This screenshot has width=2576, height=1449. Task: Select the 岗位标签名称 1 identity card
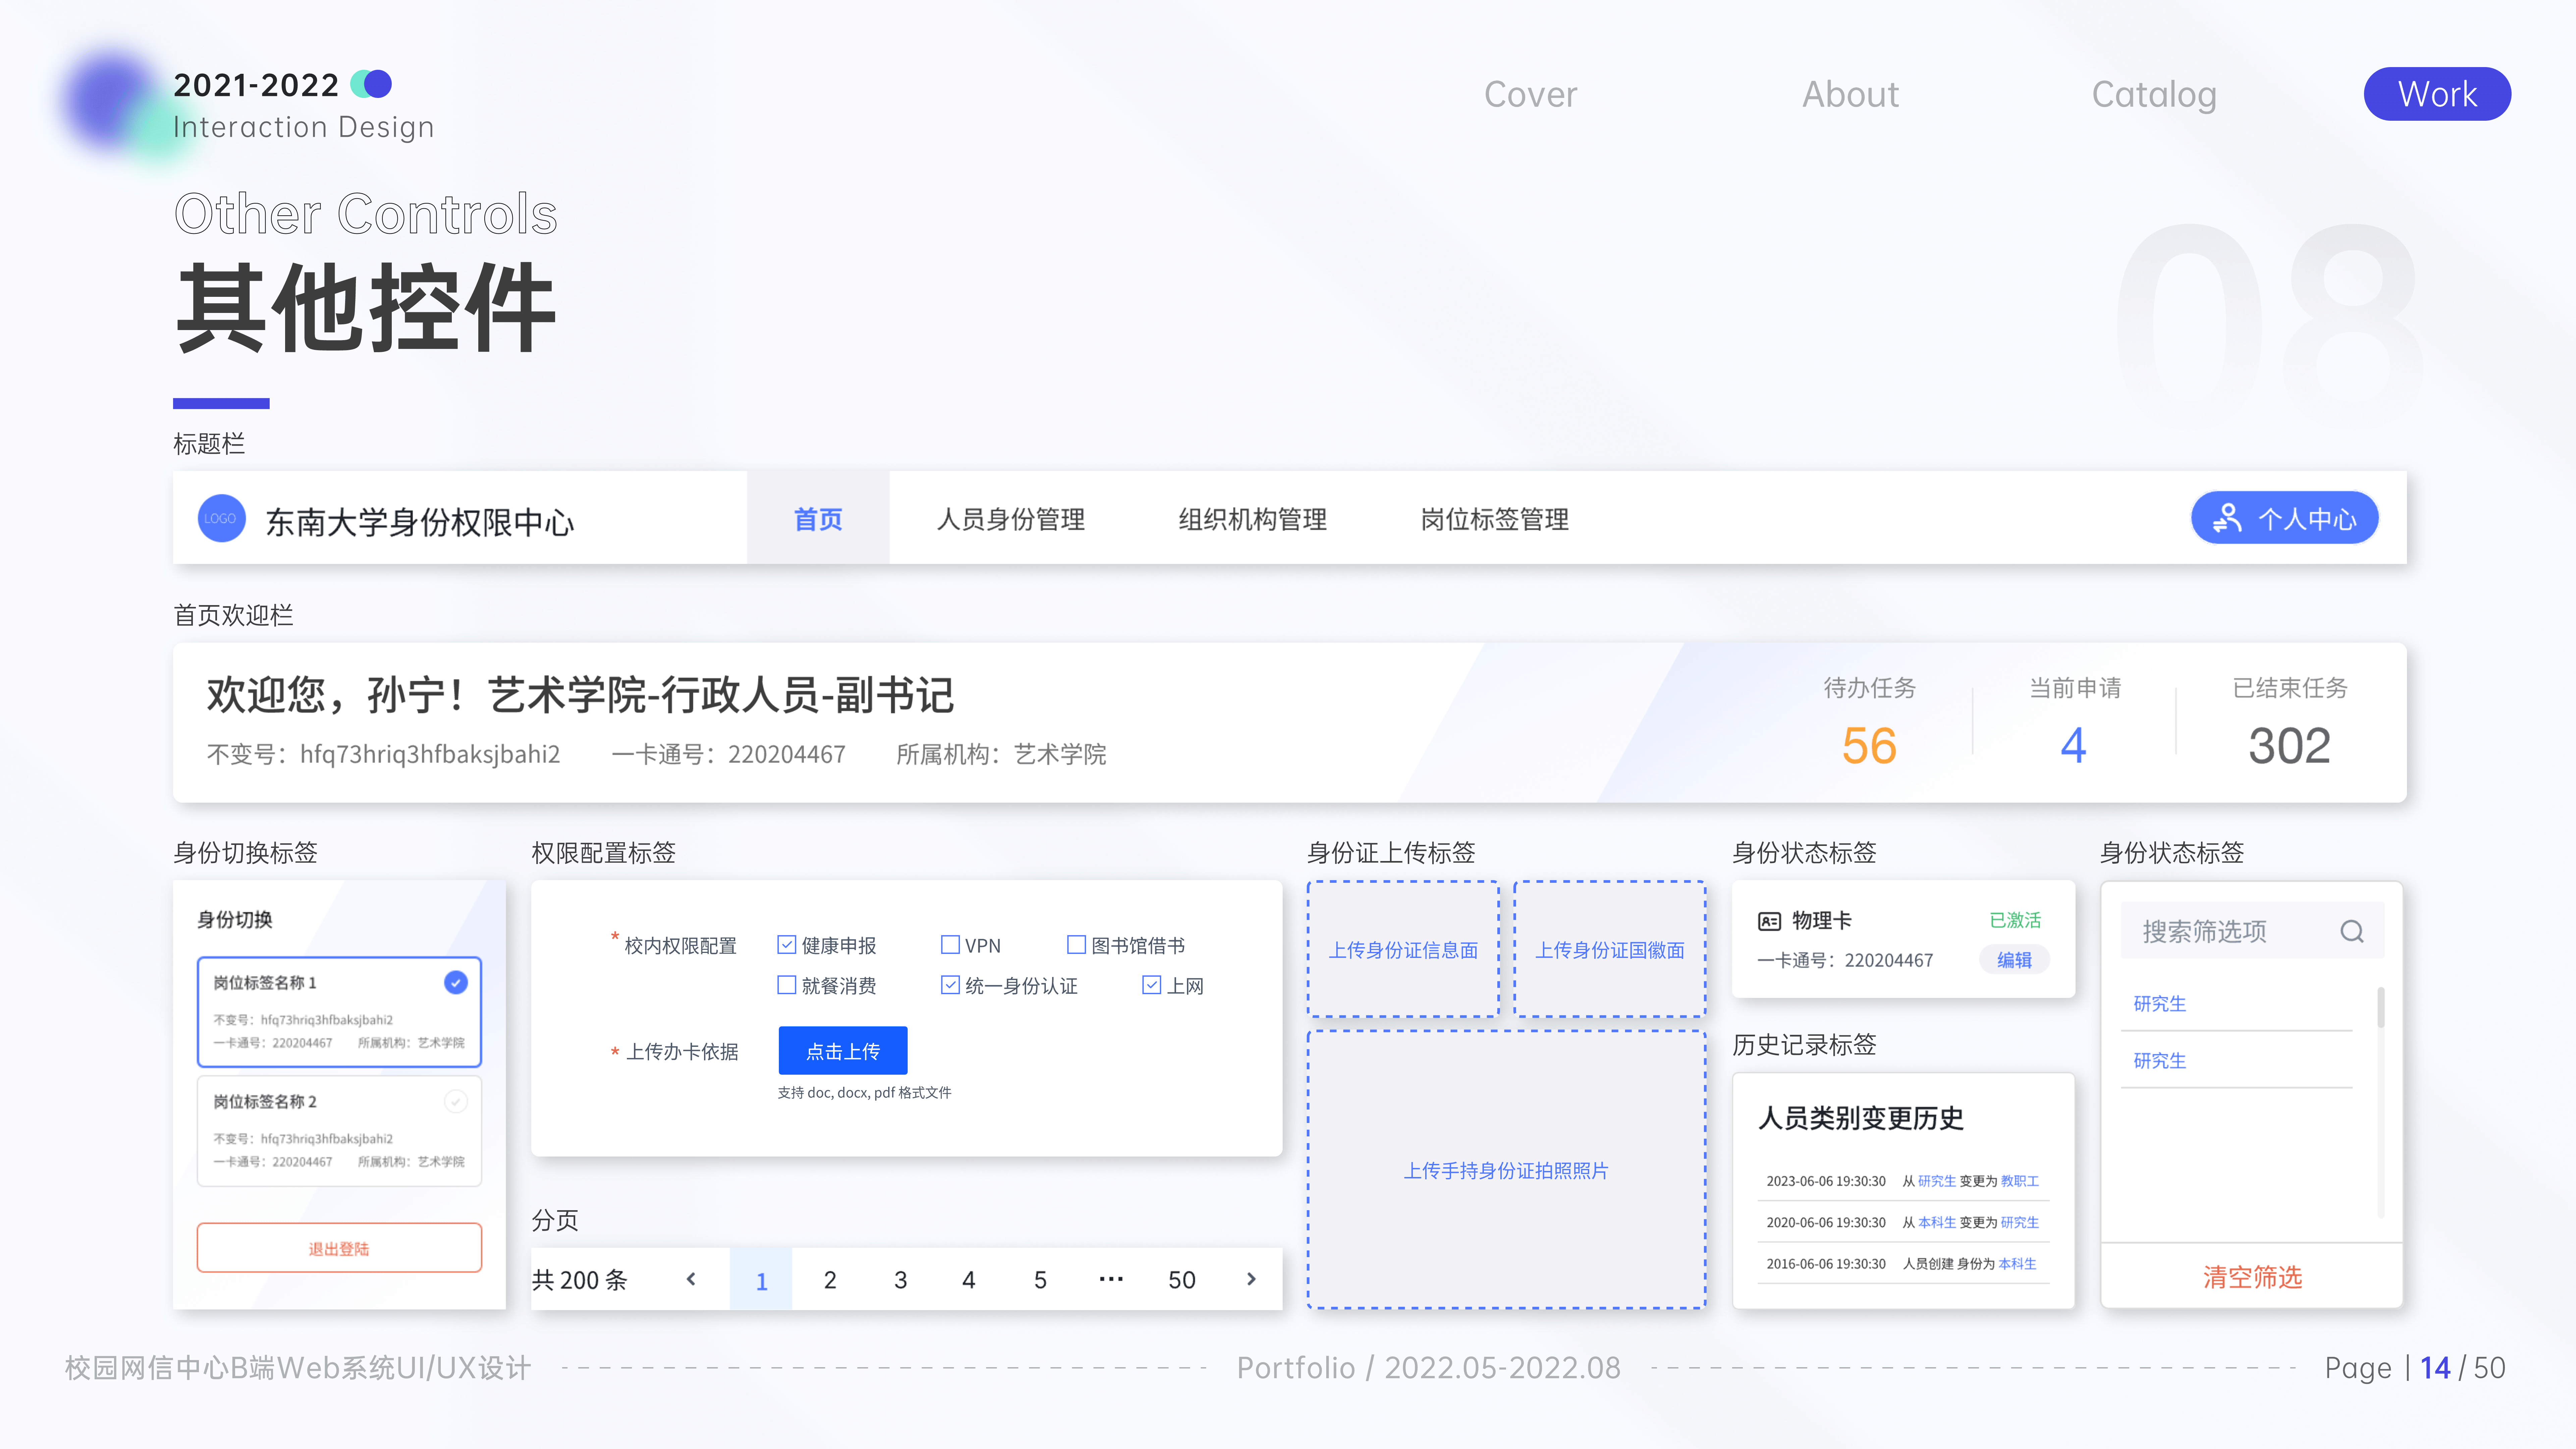click(339, 1012)
